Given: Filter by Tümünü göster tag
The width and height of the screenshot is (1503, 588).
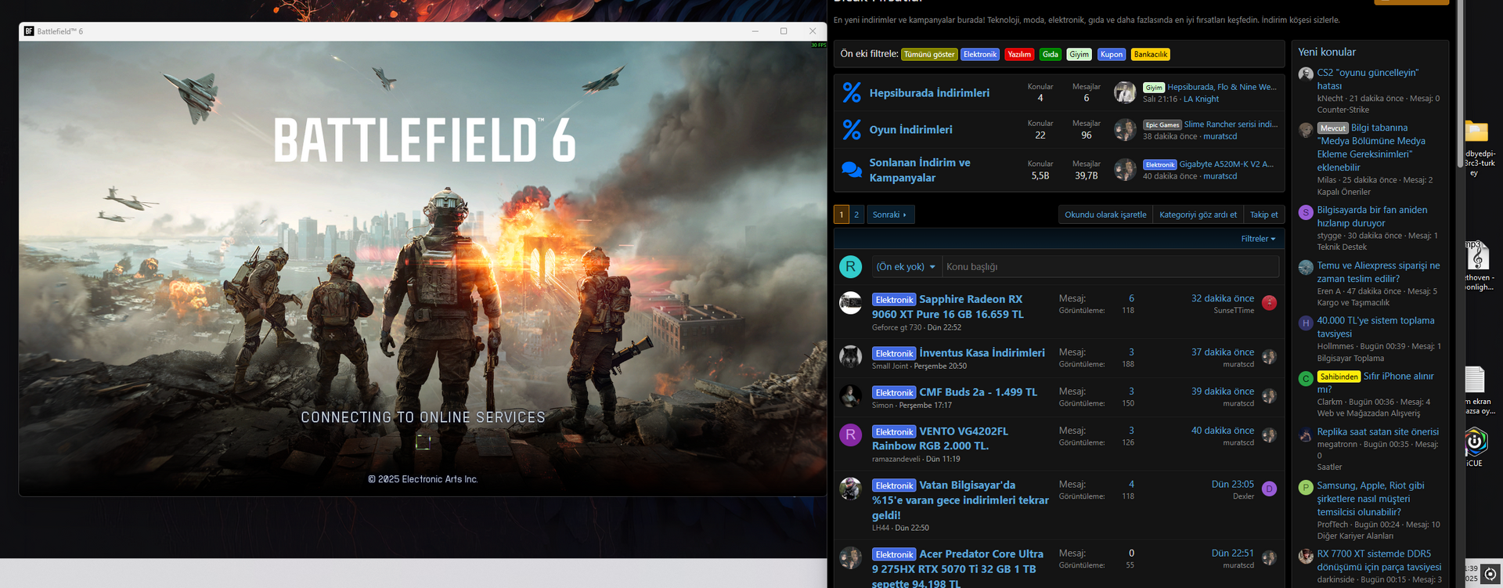Looking at the screenshot, I should 929,55.
